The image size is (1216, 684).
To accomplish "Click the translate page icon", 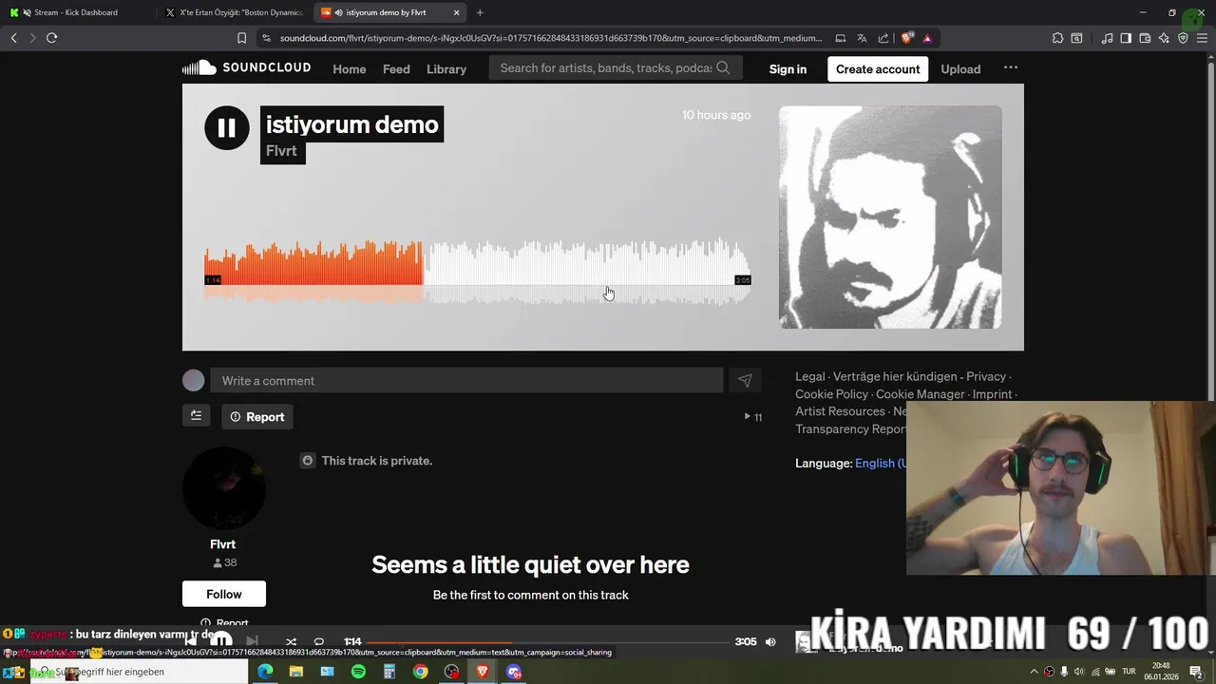I will 862,38.
